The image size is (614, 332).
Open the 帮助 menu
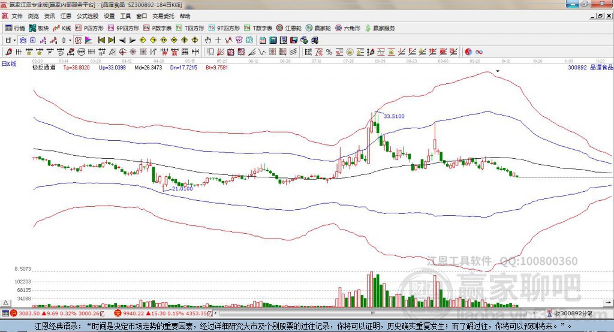point(185,16)
